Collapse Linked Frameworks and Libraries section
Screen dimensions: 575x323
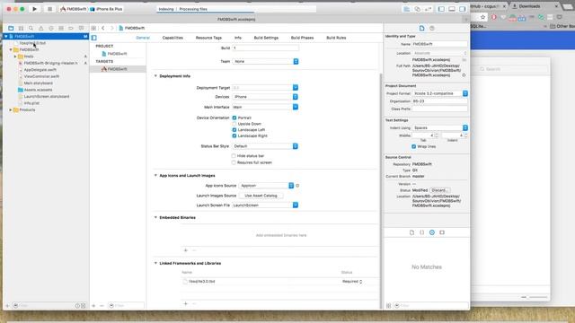(155, 263)
